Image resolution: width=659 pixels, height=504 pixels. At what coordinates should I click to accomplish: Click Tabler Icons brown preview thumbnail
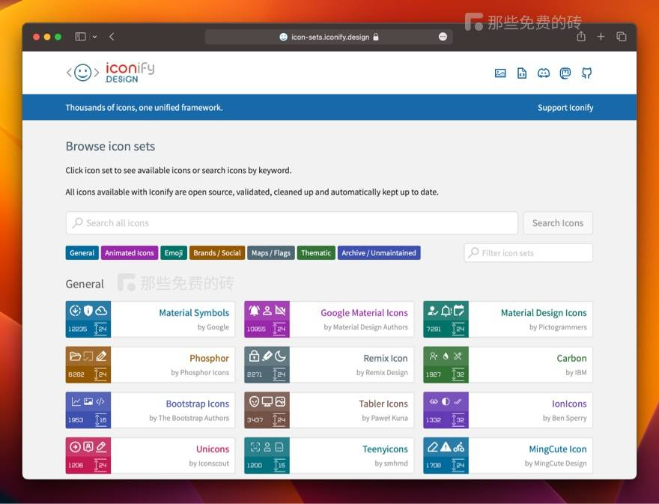click(x=267, y=410)
